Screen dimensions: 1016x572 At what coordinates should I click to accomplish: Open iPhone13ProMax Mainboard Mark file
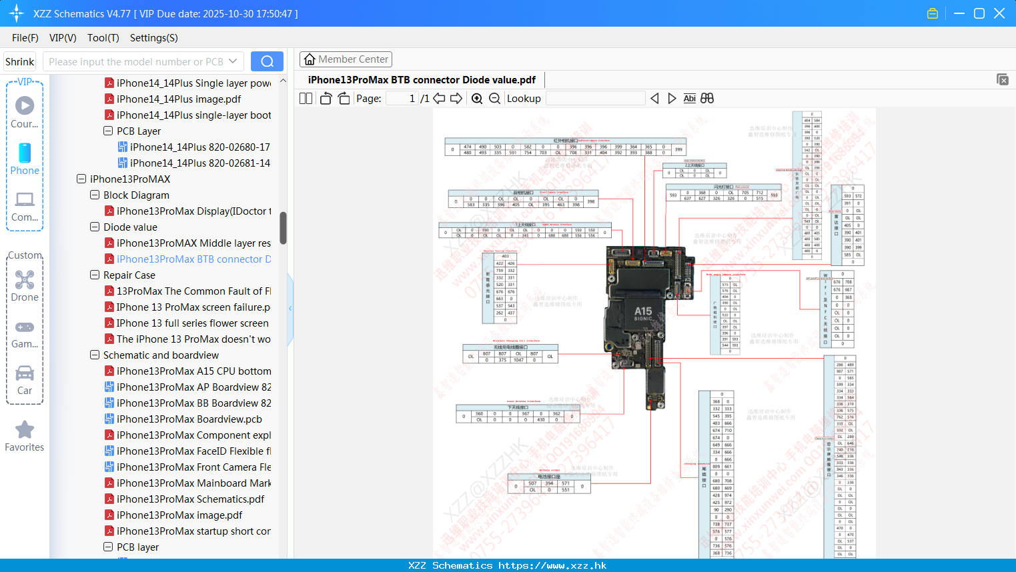(x=193, y=483)
